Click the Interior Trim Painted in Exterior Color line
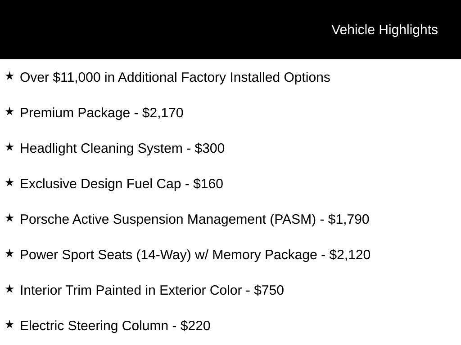 pos(152,291)
